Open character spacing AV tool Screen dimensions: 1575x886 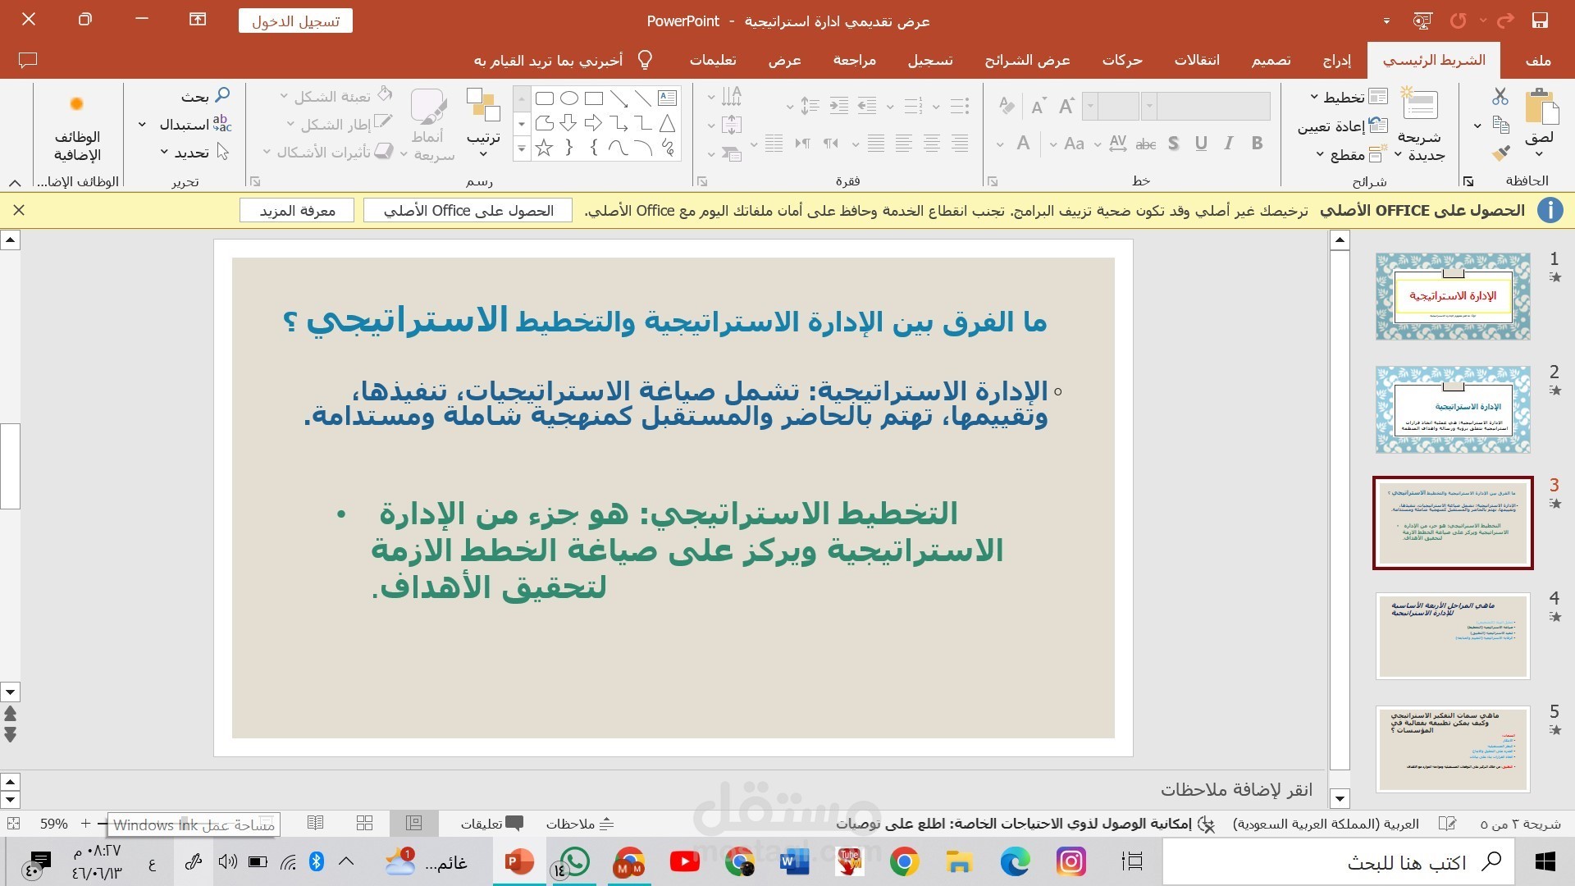click(x=1118, y=144)
